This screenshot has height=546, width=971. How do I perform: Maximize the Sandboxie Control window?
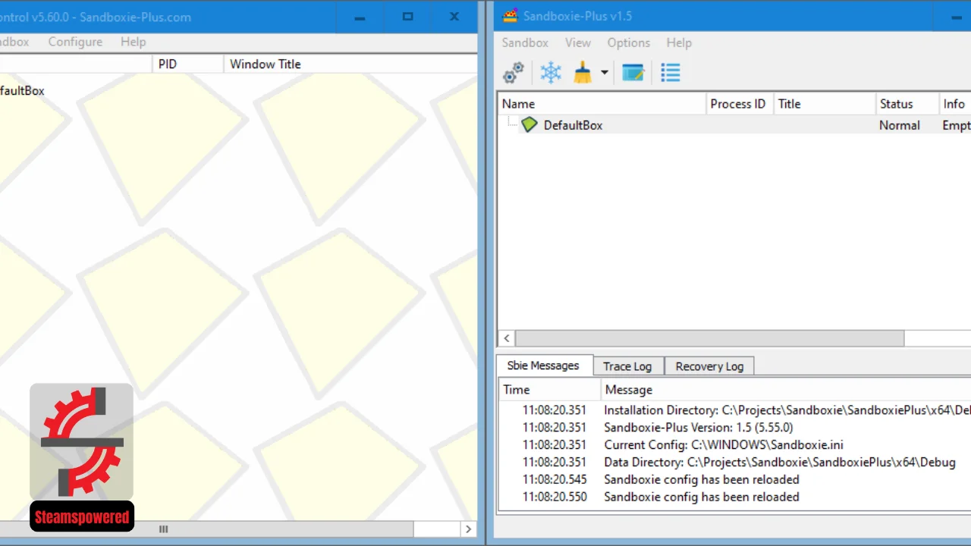click(408, 17)
